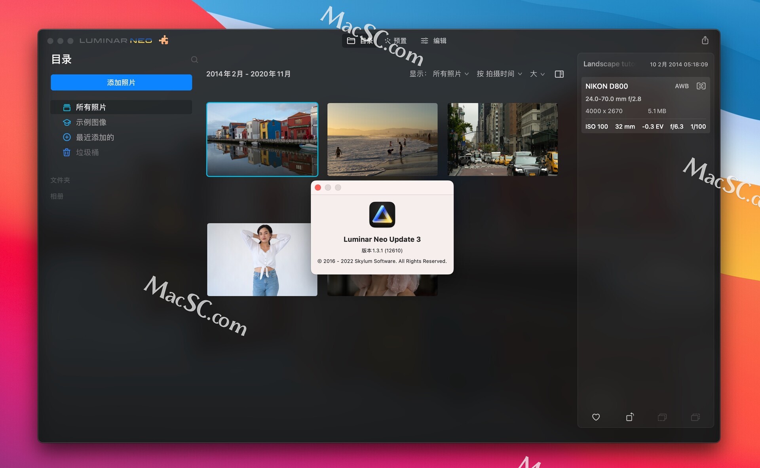760x468 pixels.
Task: Select the colorful houses reflection photo
Action: pyautogui.click(x=262, y=139)
